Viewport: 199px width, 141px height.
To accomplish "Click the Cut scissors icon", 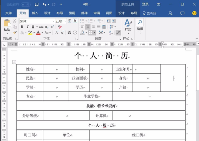I will (15, 21).
